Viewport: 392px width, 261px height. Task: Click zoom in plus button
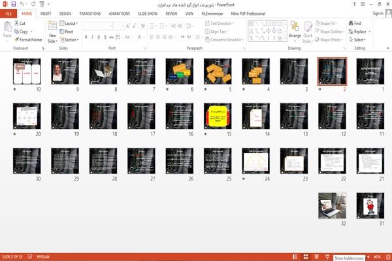pyautogui.click(x=368, y=256)
